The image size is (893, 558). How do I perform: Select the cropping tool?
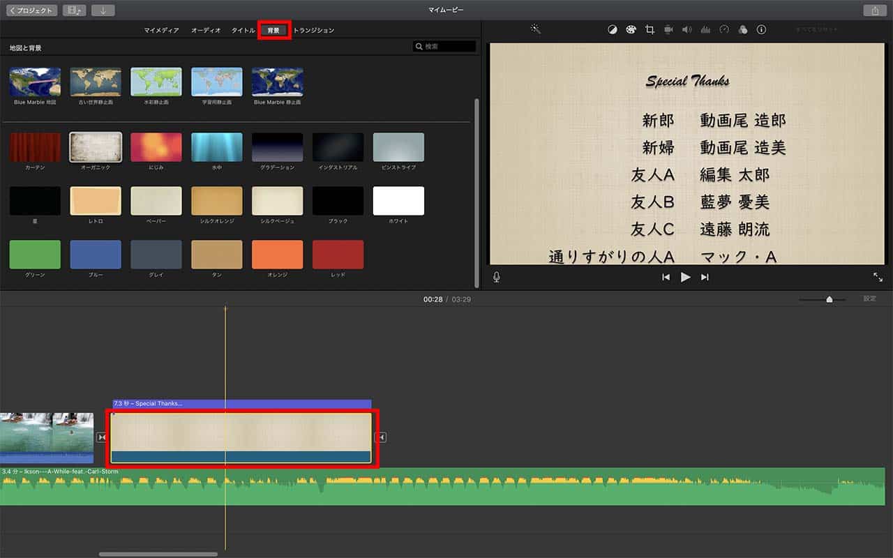pos(650,30)
